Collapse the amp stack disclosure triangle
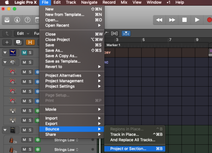Image resolution: width=212 pixels, height=153 pixels. pos(5,130)
